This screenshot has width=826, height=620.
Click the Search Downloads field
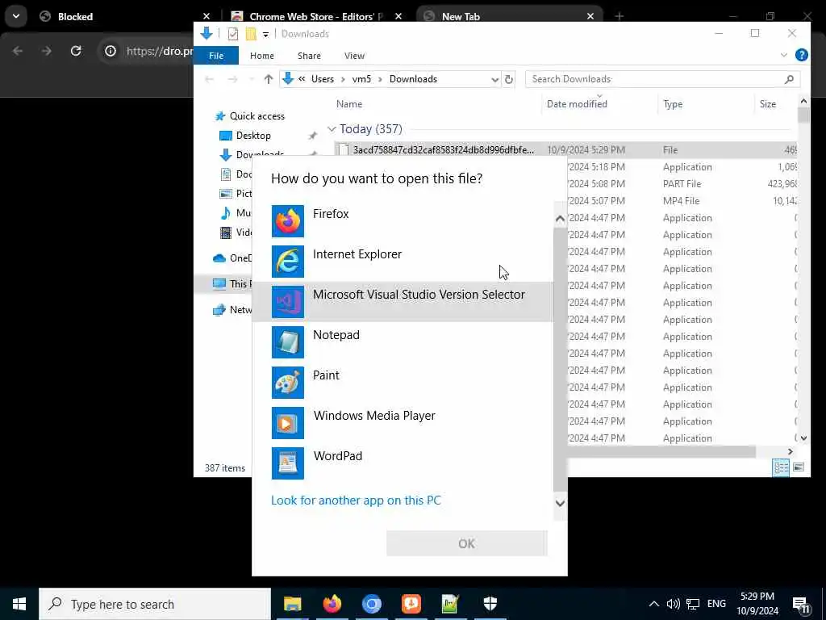[x=655, y=79]
